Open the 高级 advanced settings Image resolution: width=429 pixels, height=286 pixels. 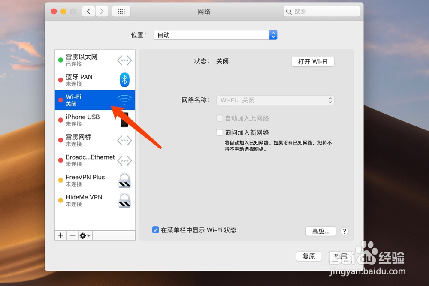[320, 231]
